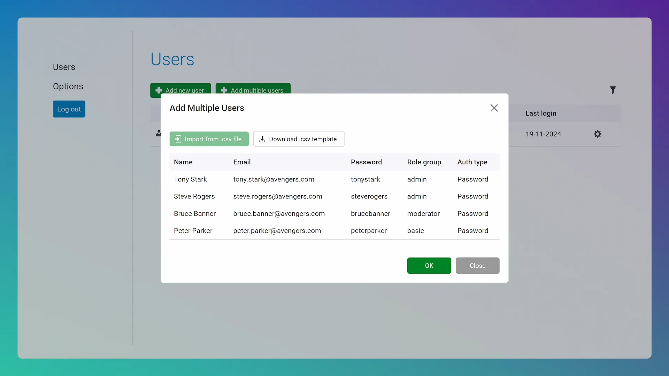Click email bruce.banner@avengers.com

[x=279, y=213]
